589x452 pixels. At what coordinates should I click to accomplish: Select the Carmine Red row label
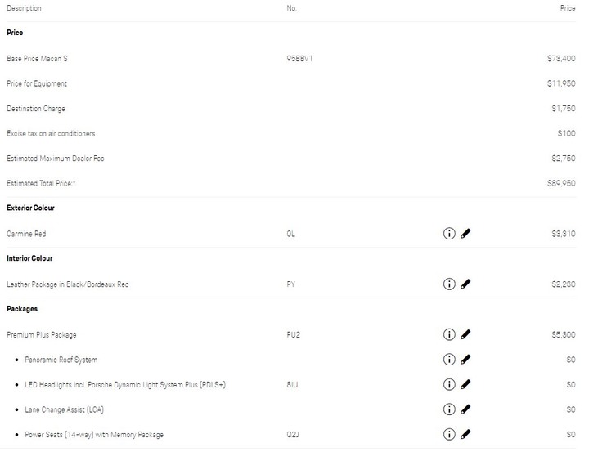[x=26, y=234]
